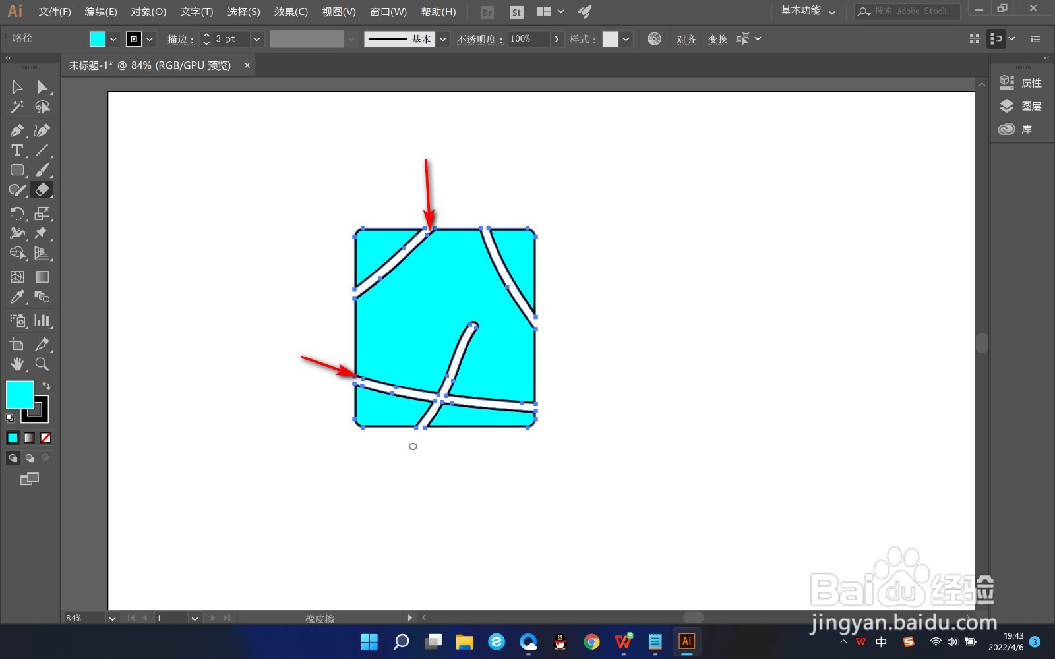Open the 图层 layers panel

click(1021, 106)
